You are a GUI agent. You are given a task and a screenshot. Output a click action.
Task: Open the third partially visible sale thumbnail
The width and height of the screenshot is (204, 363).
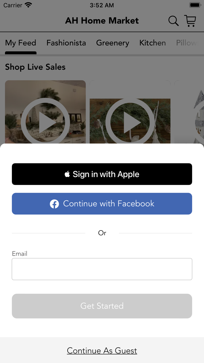(x=189, y=112)
